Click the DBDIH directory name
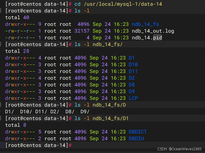The image size is (205, 153). [x=136, y=139]
